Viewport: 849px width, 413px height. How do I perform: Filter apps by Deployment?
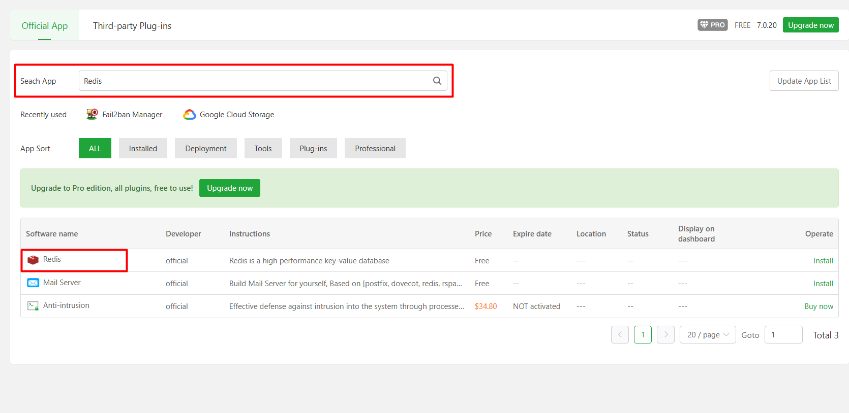point(206,148)
